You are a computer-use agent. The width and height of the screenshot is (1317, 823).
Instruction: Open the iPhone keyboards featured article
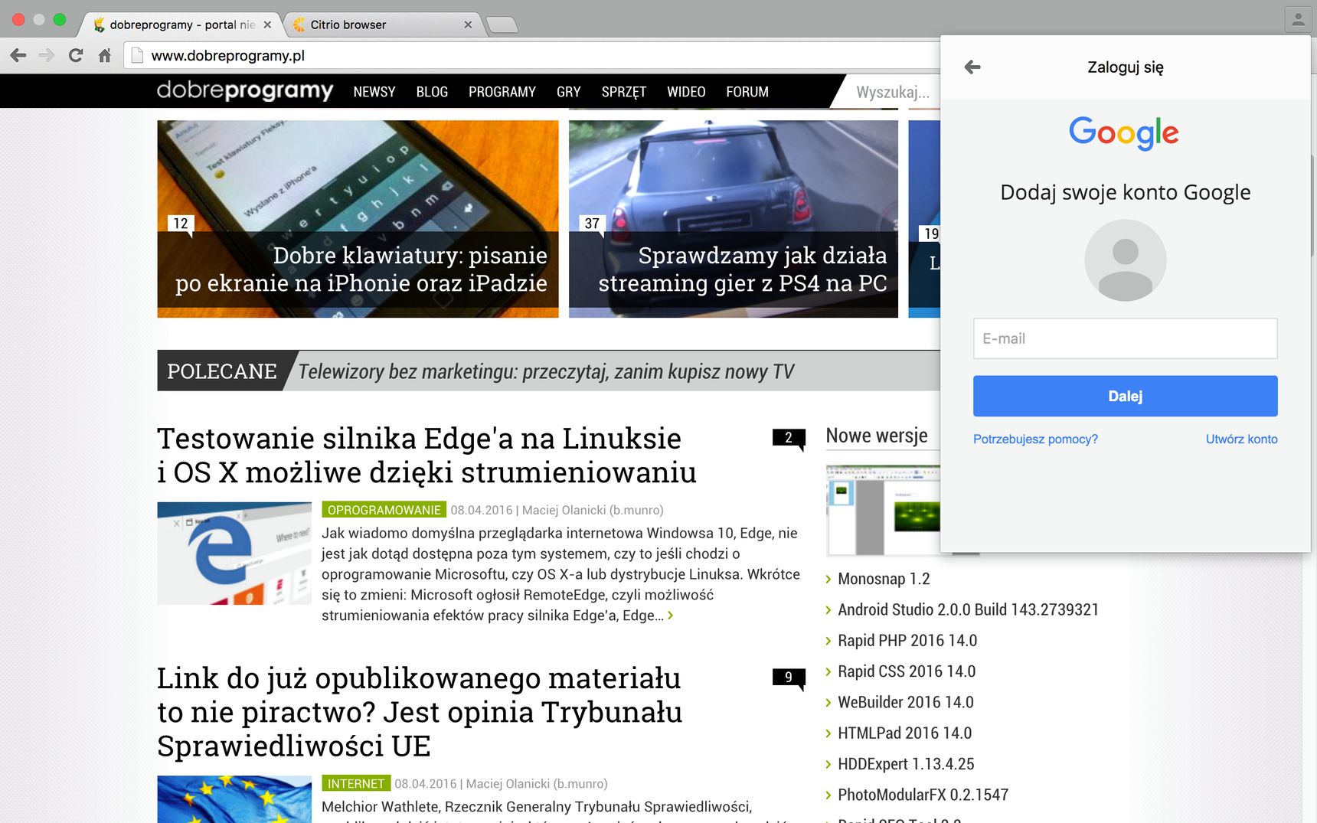click(358, 219)
